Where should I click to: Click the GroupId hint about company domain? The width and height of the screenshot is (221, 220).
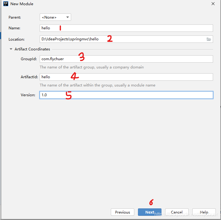coord(92,67)
